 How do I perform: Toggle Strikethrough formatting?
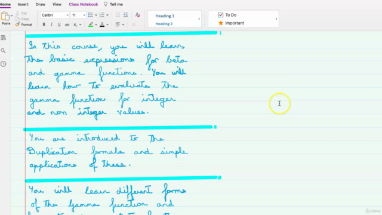67,24
